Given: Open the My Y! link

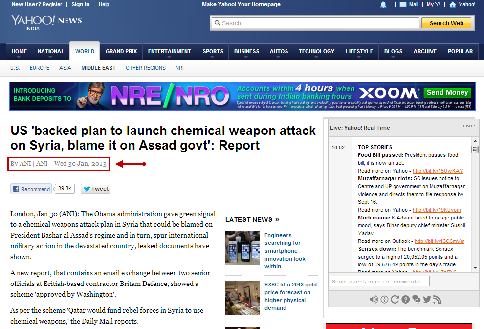Looking at the screenshot, I should click(433, 4).
